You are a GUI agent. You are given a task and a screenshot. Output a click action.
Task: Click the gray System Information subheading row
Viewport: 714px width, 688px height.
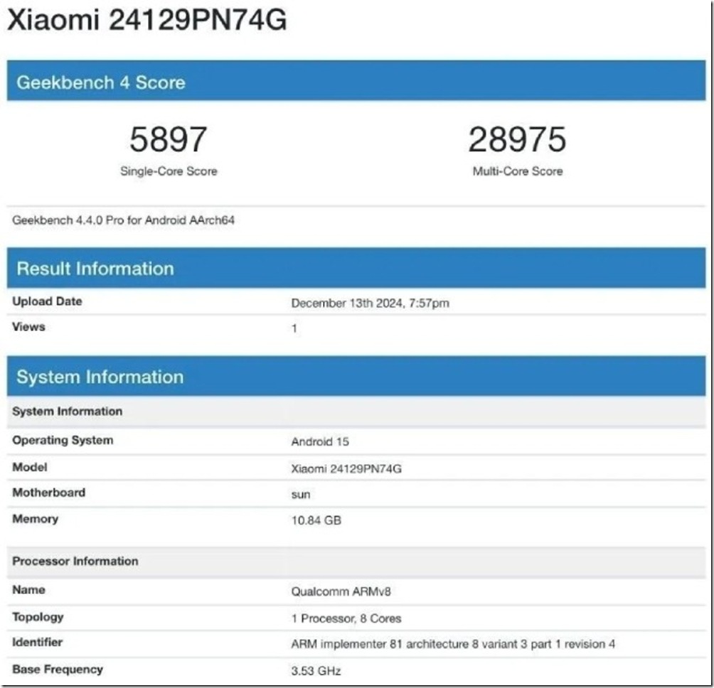(356, 412)
